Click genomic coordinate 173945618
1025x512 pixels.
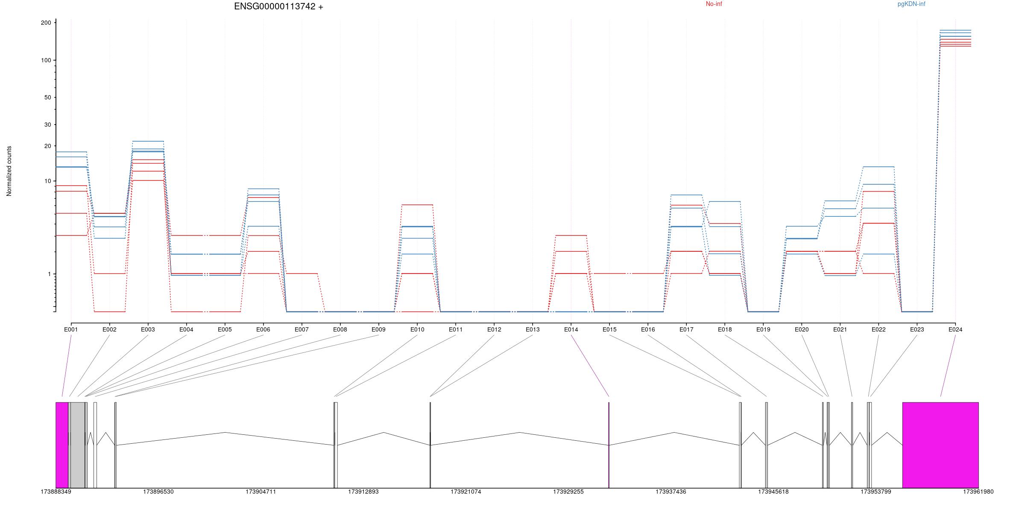(x=773, y=492)
